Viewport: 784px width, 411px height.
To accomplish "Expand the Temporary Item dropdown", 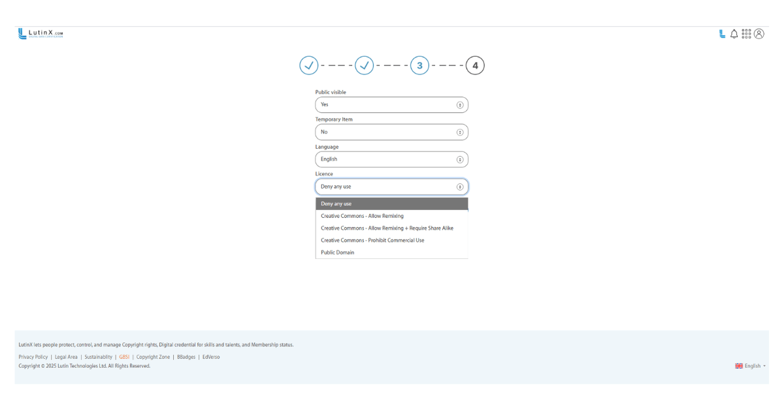I will click(391, 132).
